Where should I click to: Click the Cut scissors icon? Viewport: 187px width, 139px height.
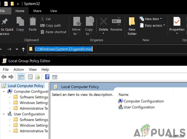[42, 19]
